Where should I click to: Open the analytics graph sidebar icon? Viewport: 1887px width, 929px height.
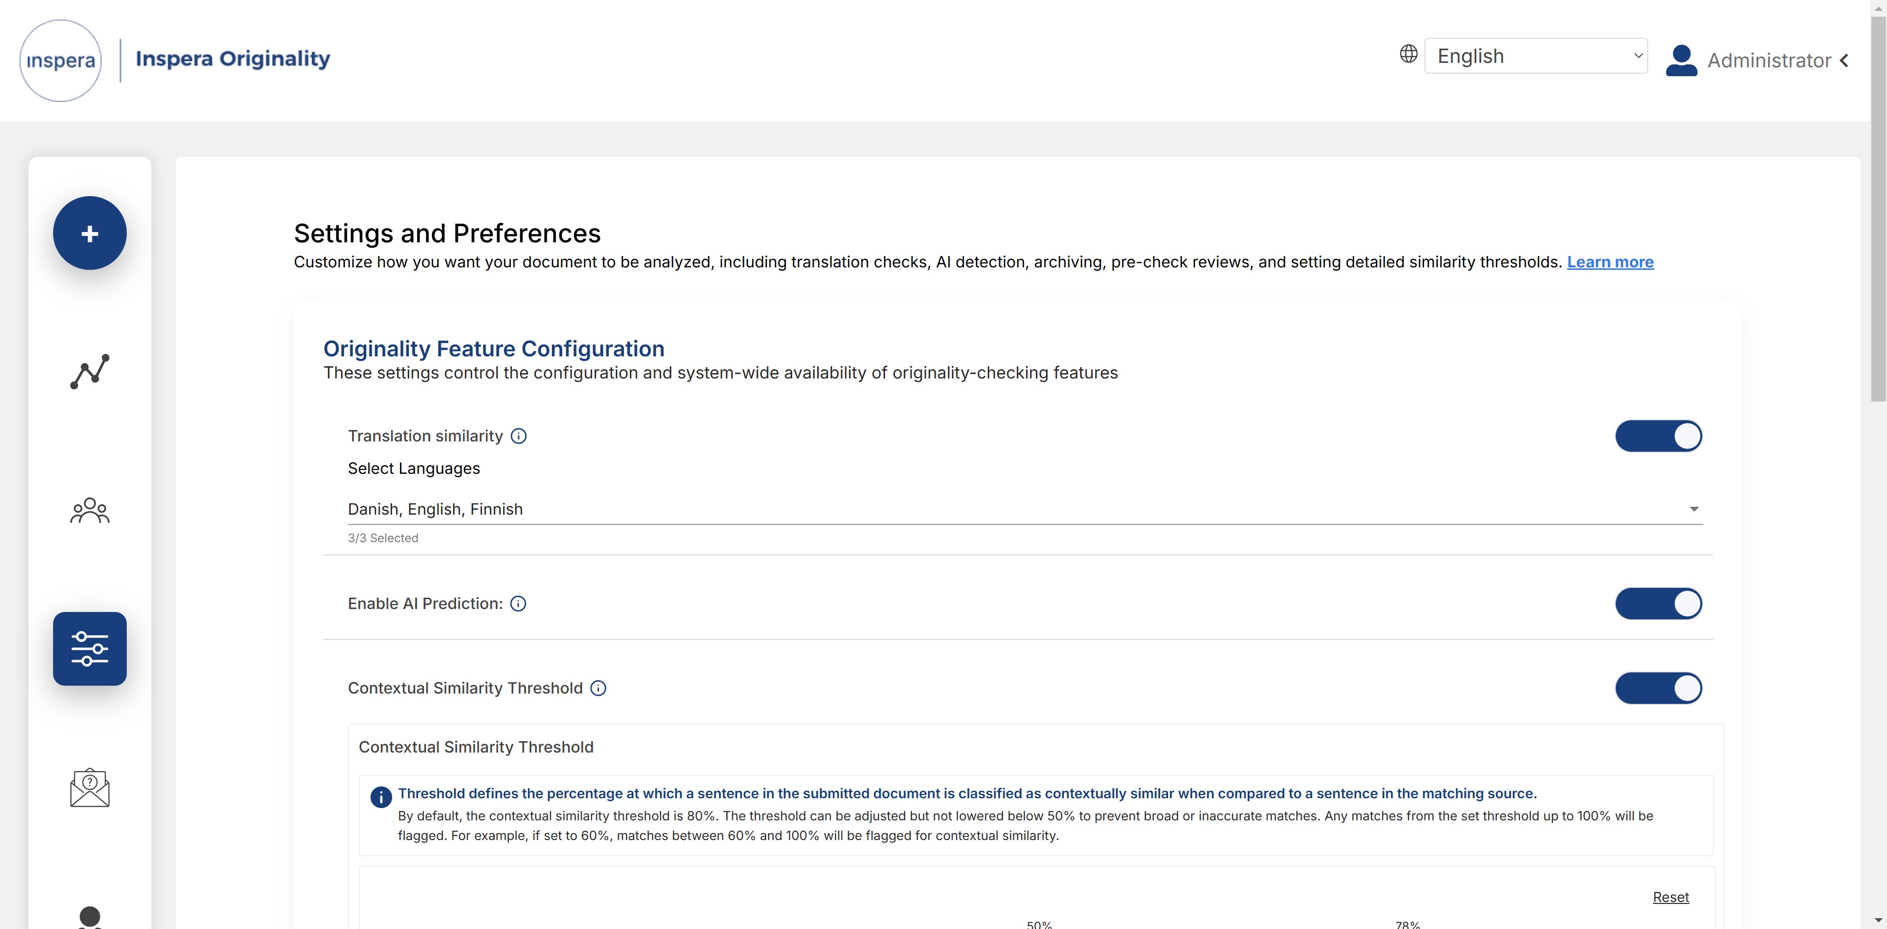[89, 371]
